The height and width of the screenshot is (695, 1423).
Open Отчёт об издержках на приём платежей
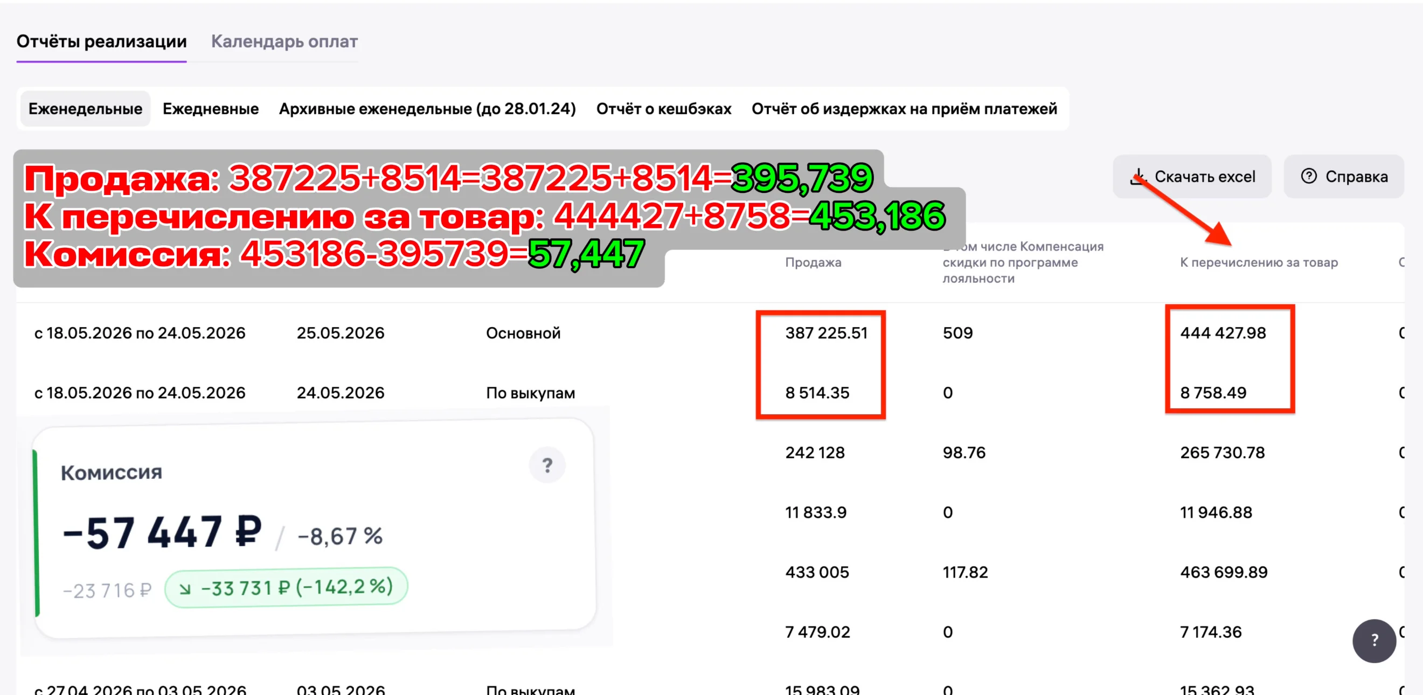pos(904,108)
